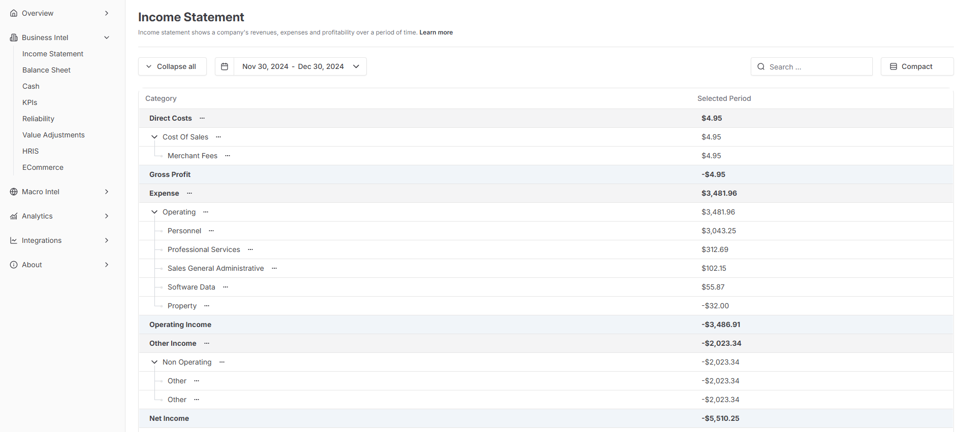Expand the Integrations section chevron
Viewport: 956px width, 432px height.
[x=107, y=240]
